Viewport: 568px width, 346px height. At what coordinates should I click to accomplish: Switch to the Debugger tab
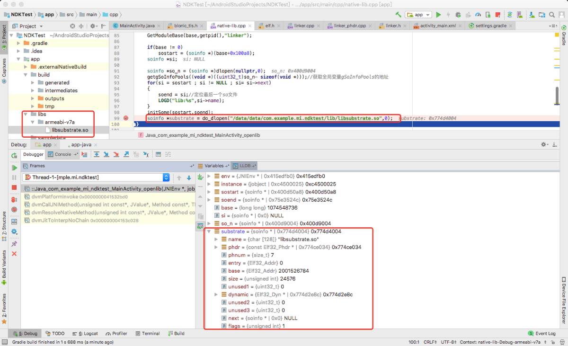pyautogui.click(x=33, y=154)
